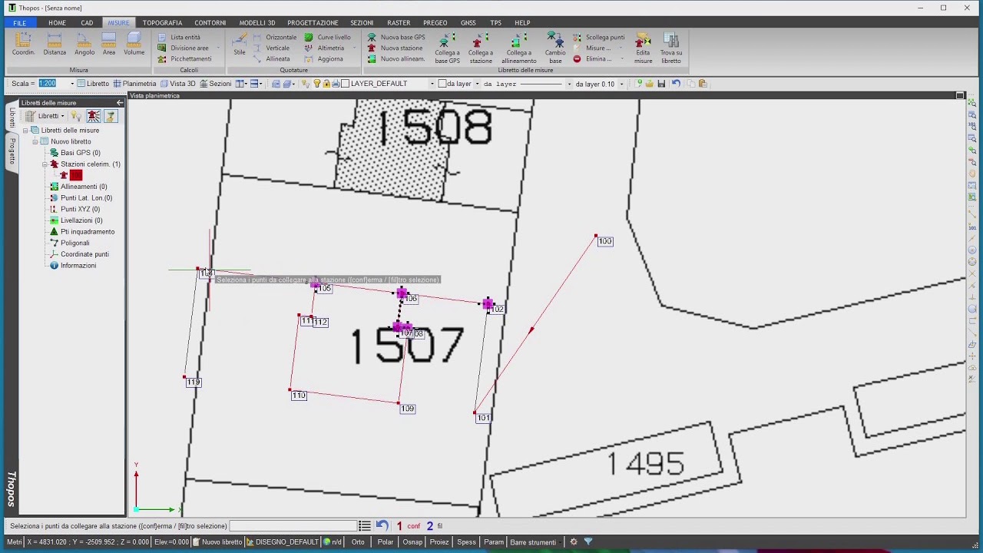Select the Coordin. measure tool
This screenshot has height=553, width=983.
[23, 44]
